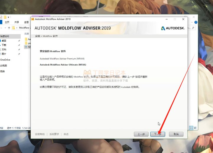Open the 主页 tab in File Explorer
The height and width of the screenshot is (153, 213).
click(7, 22)
